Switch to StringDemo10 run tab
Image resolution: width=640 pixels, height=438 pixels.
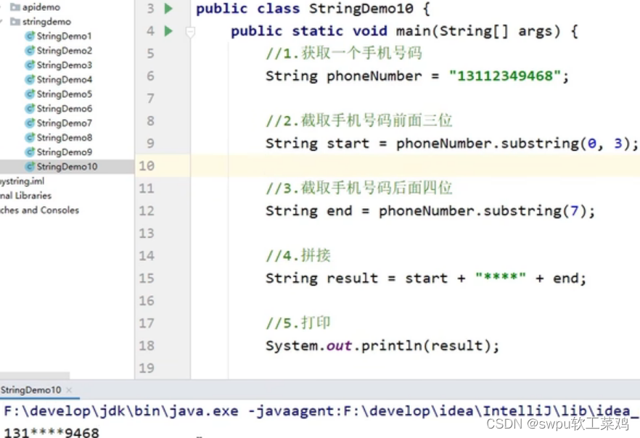pos(31,390)
